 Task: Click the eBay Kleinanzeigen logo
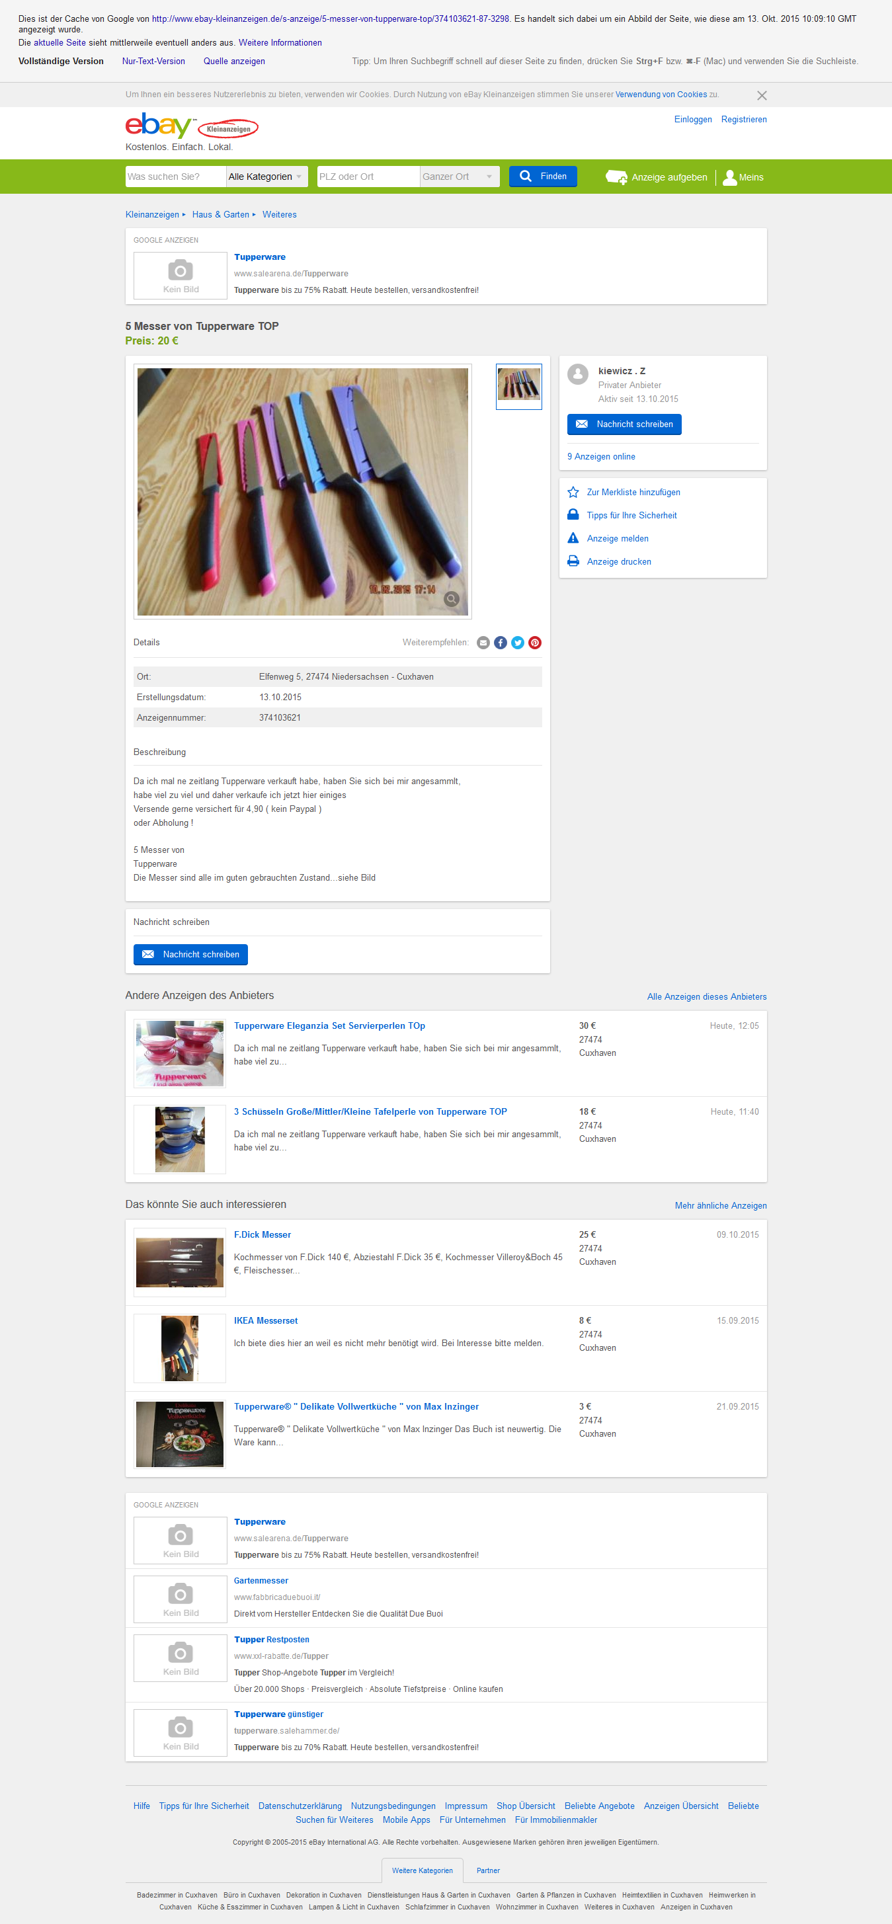[192, 126]
